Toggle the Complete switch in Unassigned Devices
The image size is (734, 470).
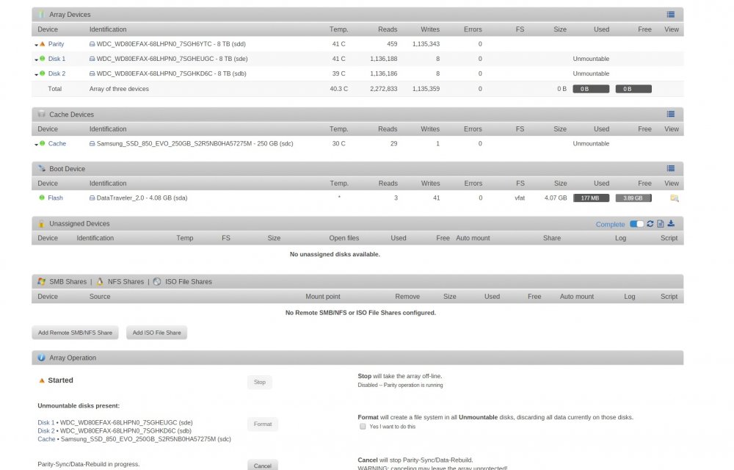pyautogui.click(x=636, y=224)
